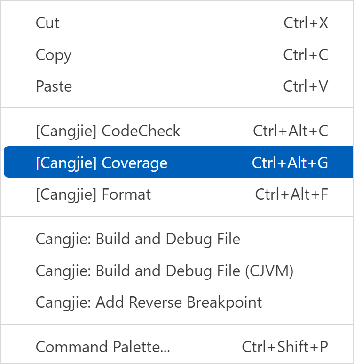Choose [Cangjie] Format option
The width and height of the screenshot is (354, 364).
tap(93, 194)
